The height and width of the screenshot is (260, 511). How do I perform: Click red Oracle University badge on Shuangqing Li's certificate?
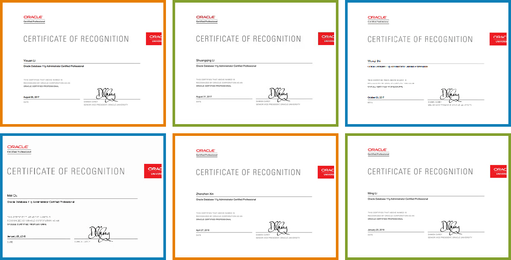pos(326,39)
